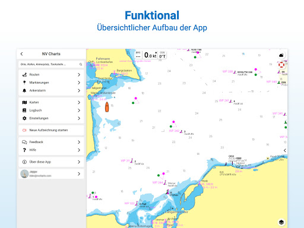Viewport: 304px width, 228px height.
Task: Focus the Orte, Hafen search field
Action: point(51,64)
